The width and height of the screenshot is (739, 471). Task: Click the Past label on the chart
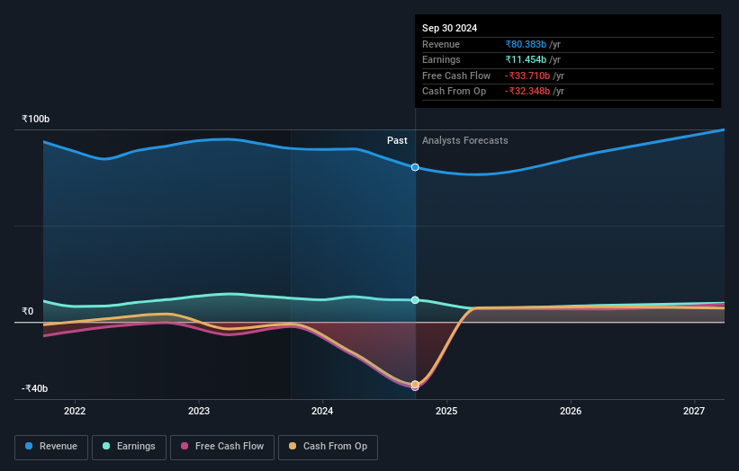coord(397,141)
